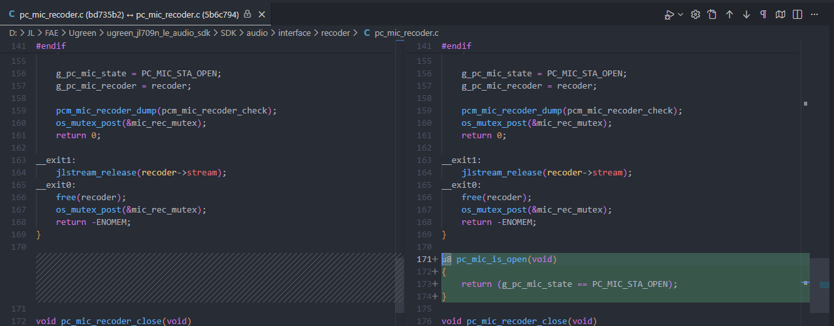The width and height of the screenshot is (834, 326).
Task: Toggle collapse unchanged regions map icon
Action: (x=780, y=14)
